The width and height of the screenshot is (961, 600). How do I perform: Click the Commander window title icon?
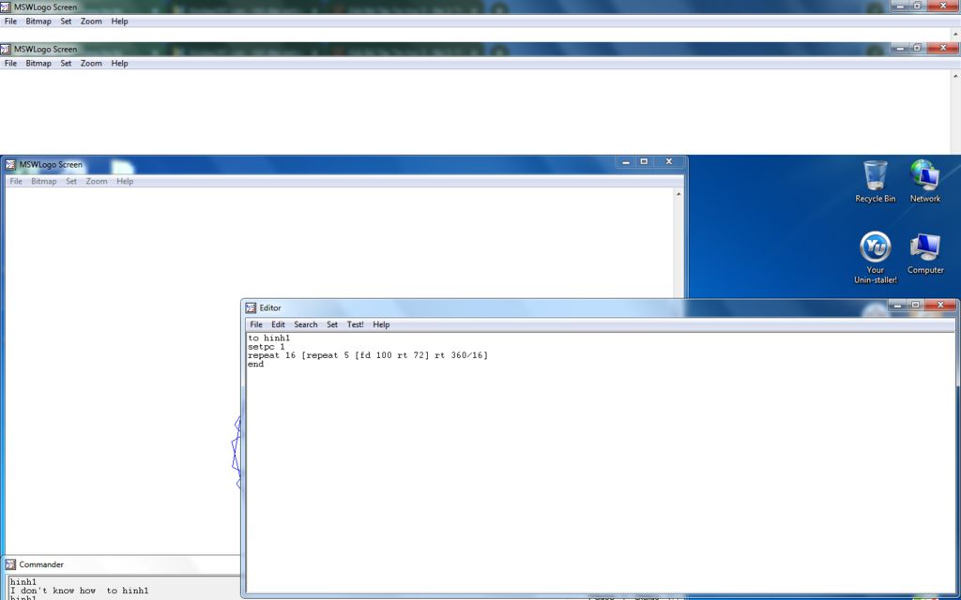pos(10,564)
